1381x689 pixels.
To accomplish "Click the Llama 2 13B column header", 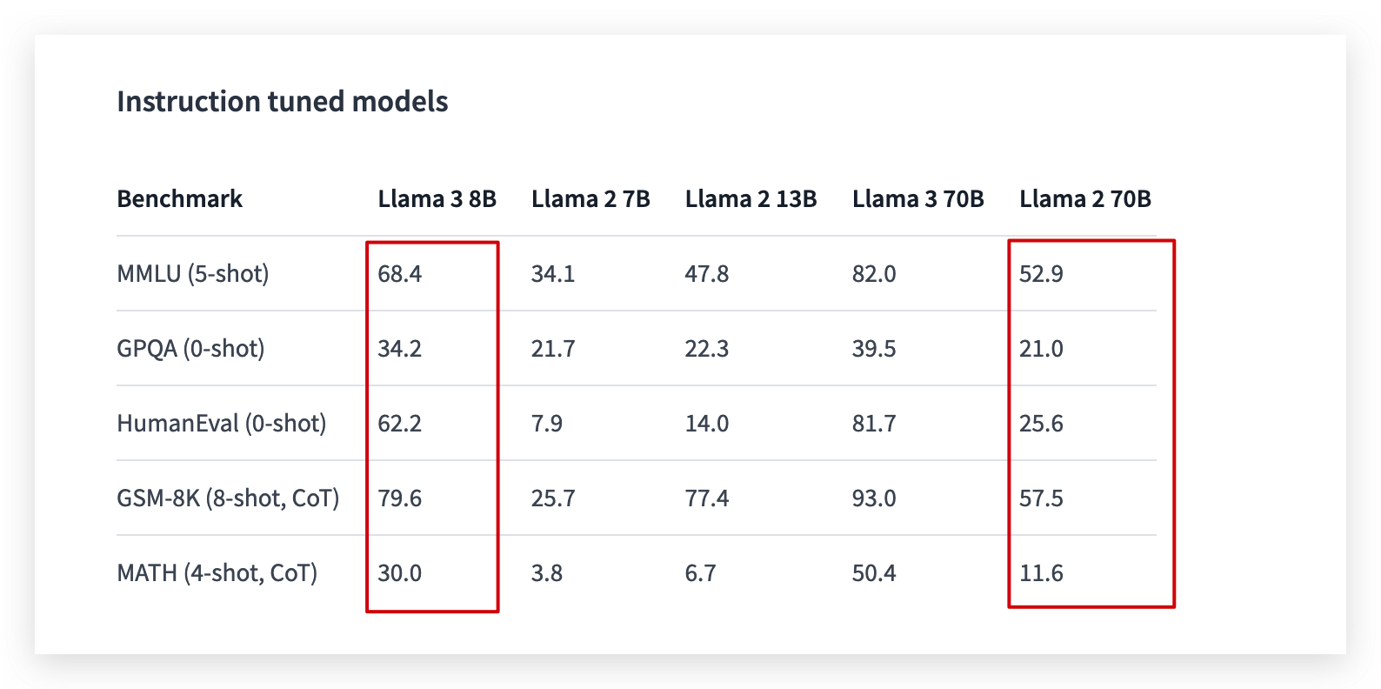I will click(x=751, y=199).
